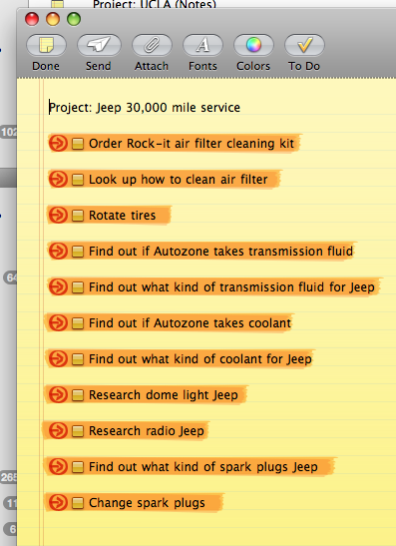Click arrow icon beside Order Rock-it air filter cleaning kit
The height and width of the screenshot is (546, 396).
point(58,143)
